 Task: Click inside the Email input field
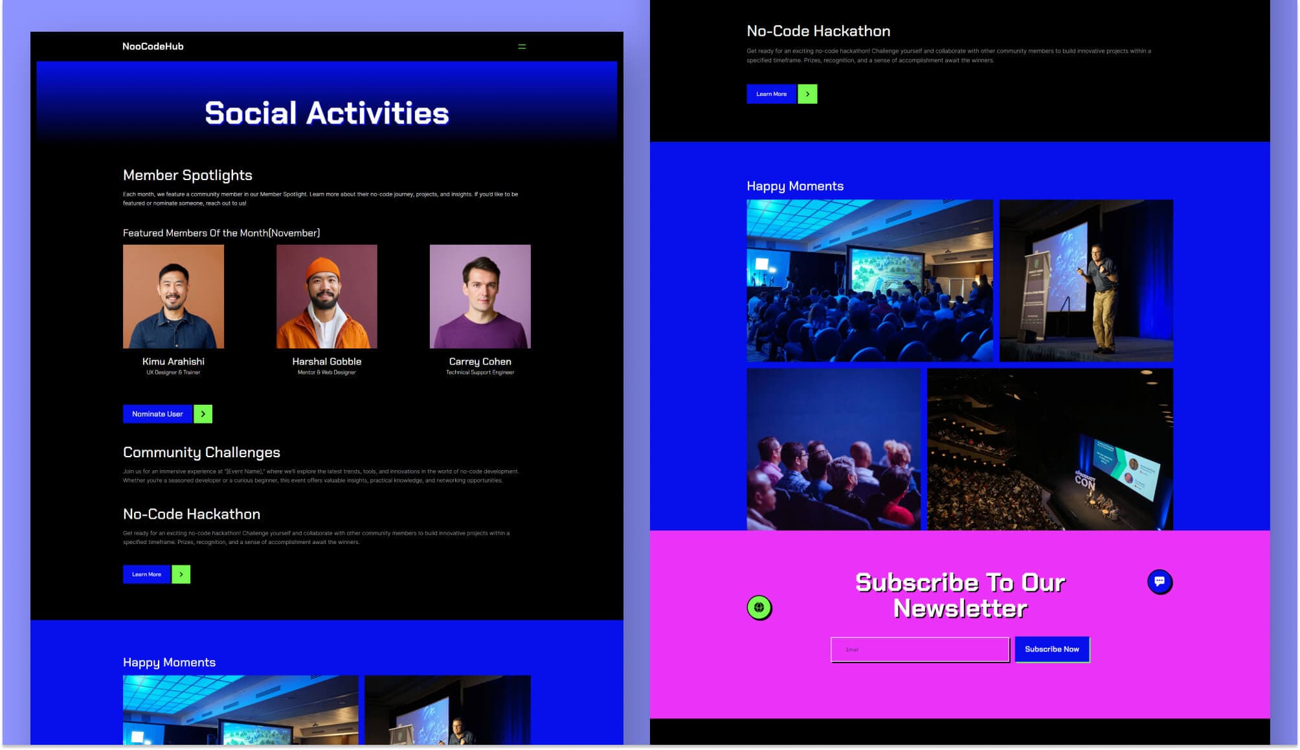[x=919, y=649]
